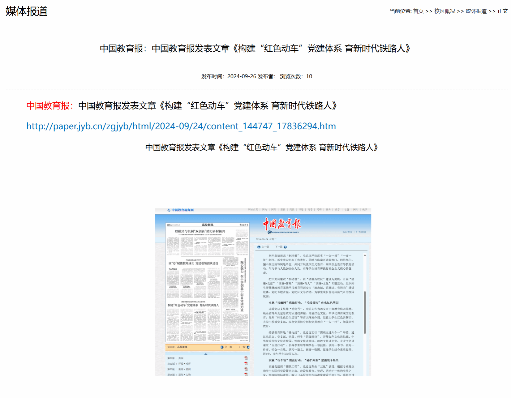Click the red 中国教育报: text in the article body
This screenshot has width=511, height=398.
point(50,106)
